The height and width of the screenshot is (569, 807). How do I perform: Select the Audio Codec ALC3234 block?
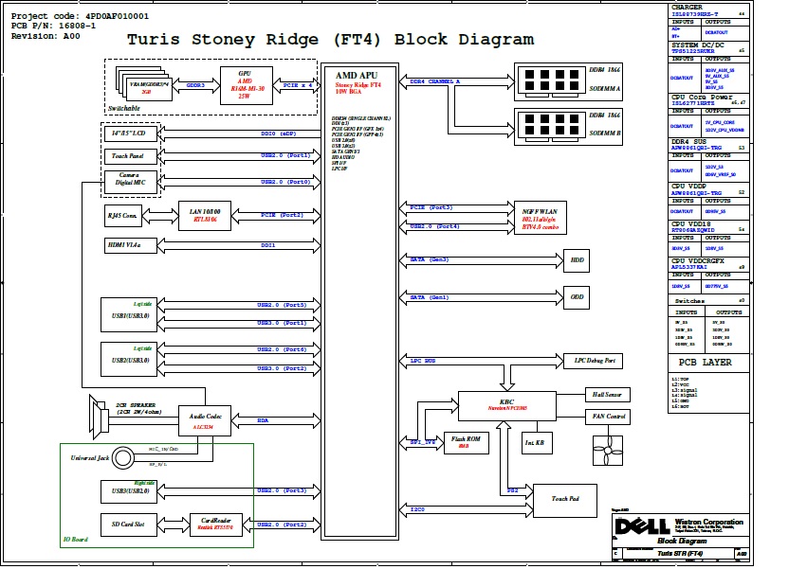point(204,420)
